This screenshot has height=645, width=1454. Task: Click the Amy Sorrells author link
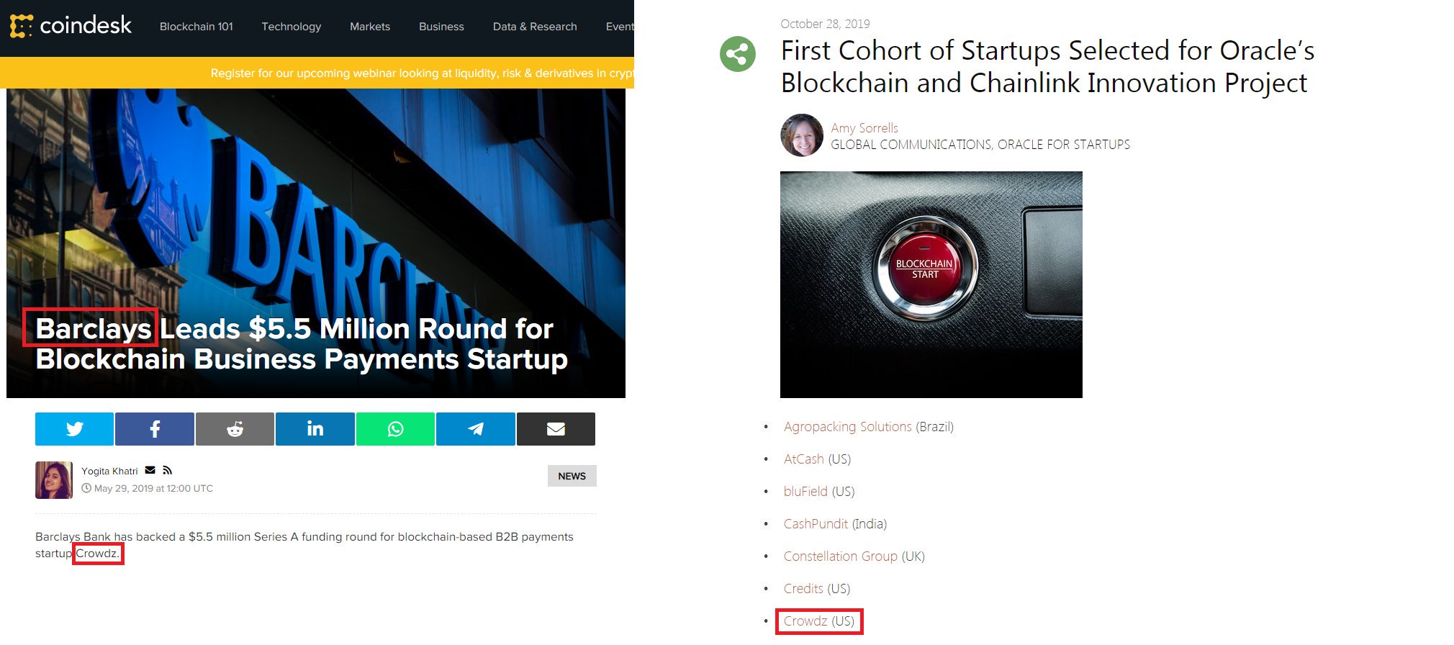864,128
